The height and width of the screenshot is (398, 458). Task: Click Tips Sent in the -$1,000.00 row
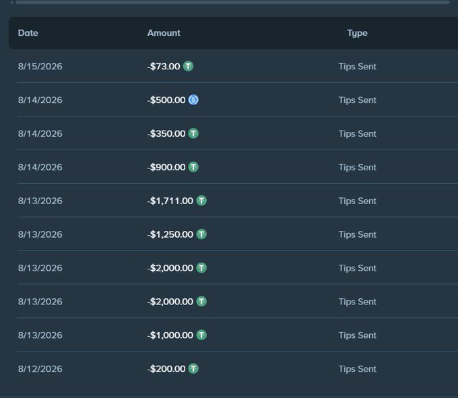(x=357, y=335)
